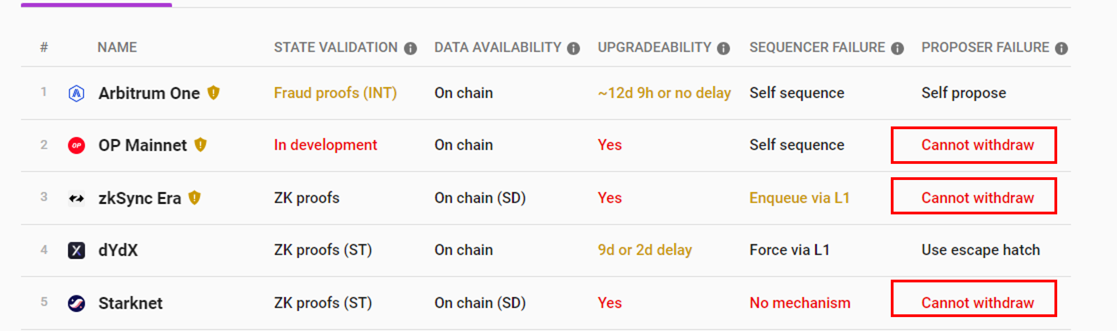Open the Arbitrum One project link
This screenshot has width=1117, height=331.
(x=149, y=93)
